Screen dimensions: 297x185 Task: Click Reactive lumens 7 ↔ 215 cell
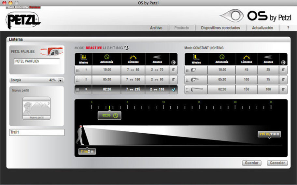pos(133,89)
